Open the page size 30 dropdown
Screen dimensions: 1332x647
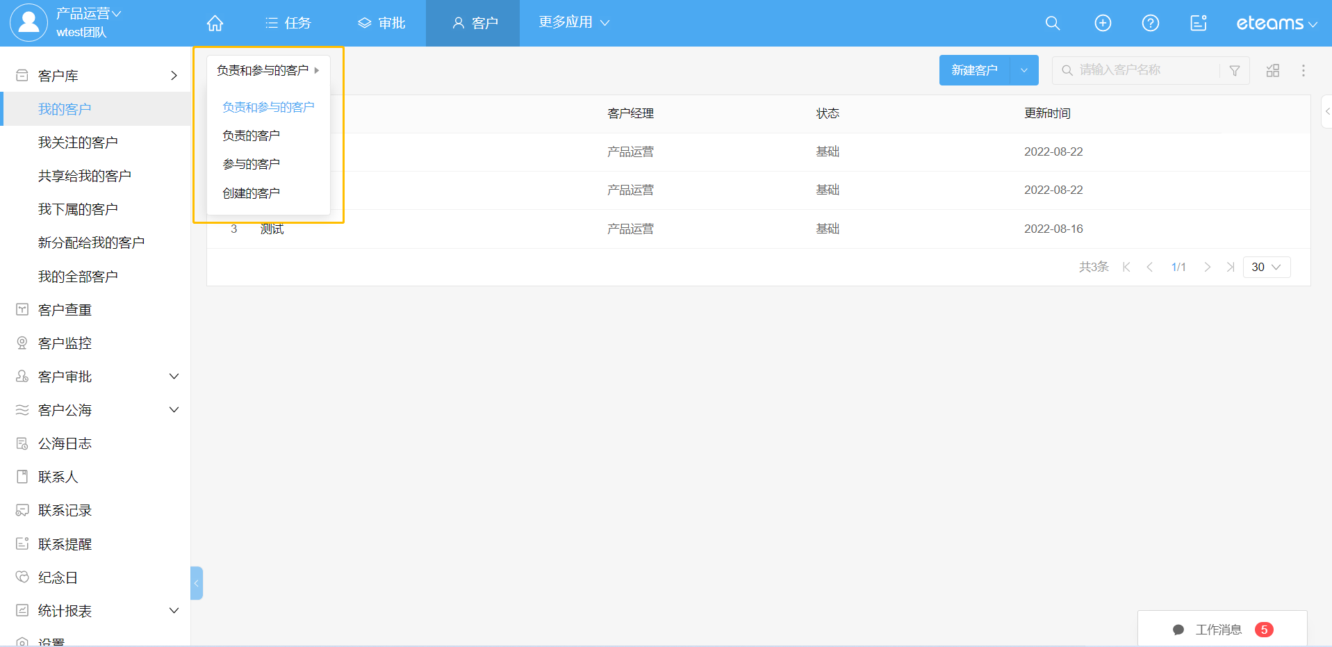pos(1266,267)
